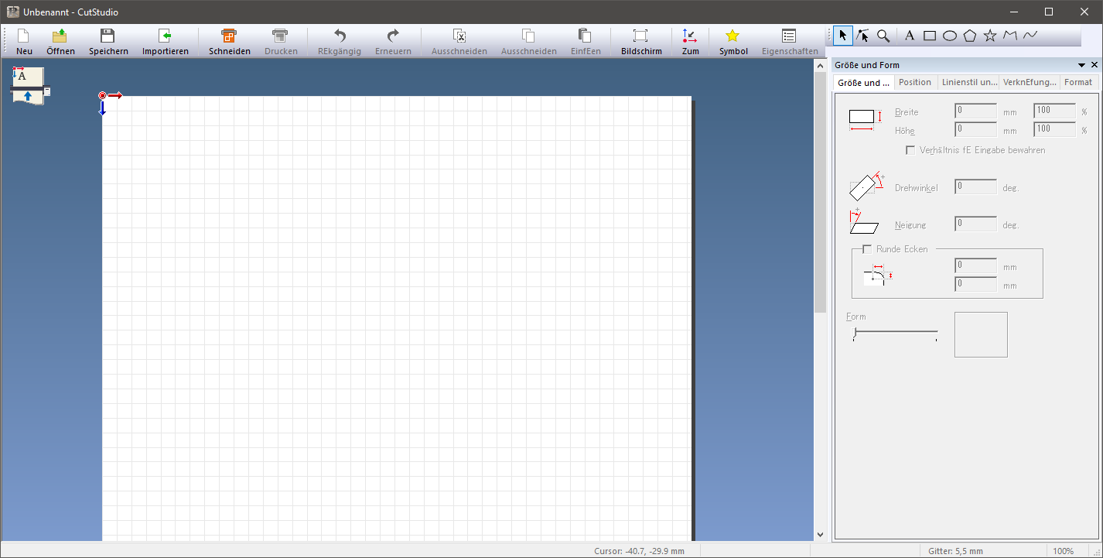Click the Breite mm input field

pyautogui.click(x=975, y=111)
